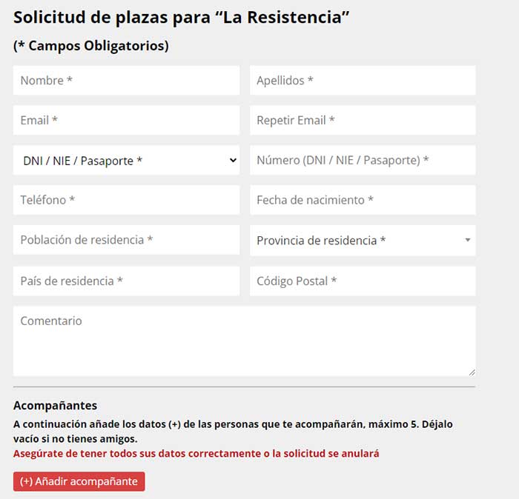
Task: Click the Nombre input field
Action: tap(126, 81)
